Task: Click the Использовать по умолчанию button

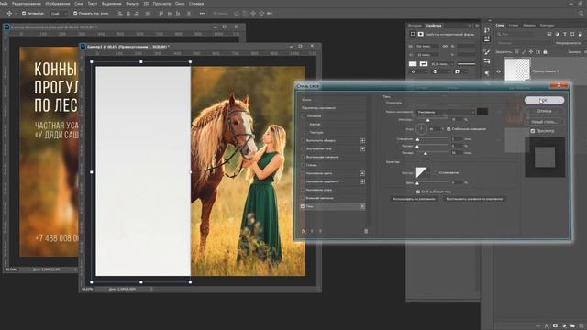Action: (414, 199)
